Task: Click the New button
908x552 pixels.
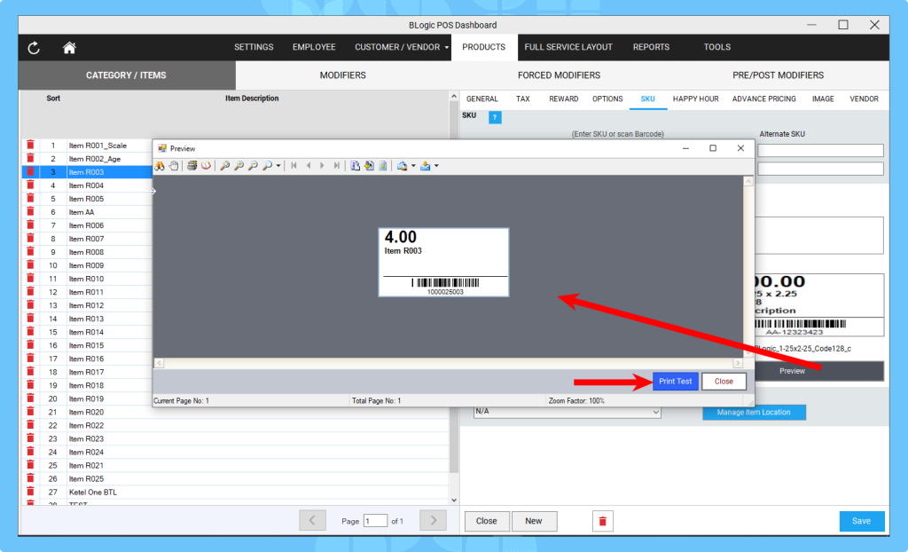Action: coord(533,521)
